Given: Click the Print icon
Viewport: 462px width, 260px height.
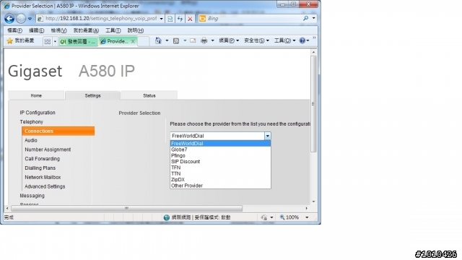Looking at the screenshot, I should 204,40.
